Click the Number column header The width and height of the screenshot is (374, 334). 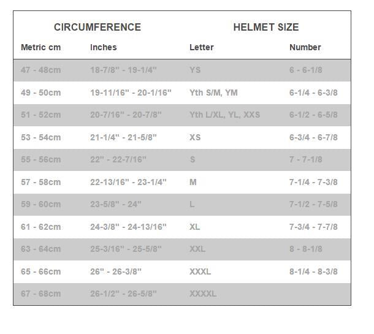305,47
